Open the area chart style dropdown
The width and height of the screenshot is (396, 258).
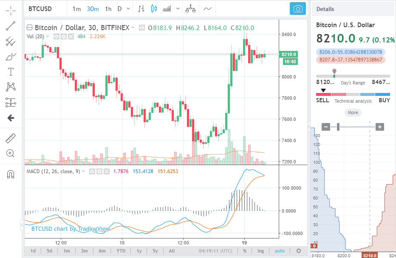pyautogui.click(x=178, y=9)
